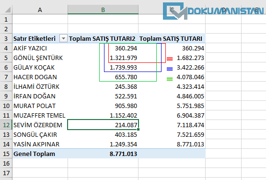Image resolution: width=266 pixels, height=180 pixels.
Task: Click the cell showing 1.739.993
Action: [103, 67]
